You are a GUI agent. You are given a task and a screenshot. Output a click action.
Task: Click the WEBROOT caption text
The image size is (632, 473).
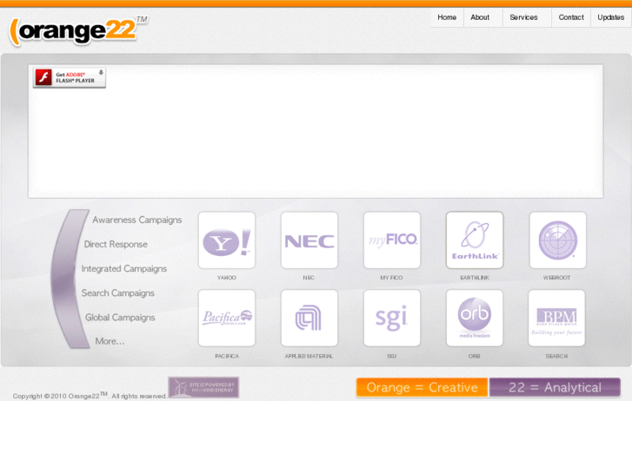[x=556, y=278]
